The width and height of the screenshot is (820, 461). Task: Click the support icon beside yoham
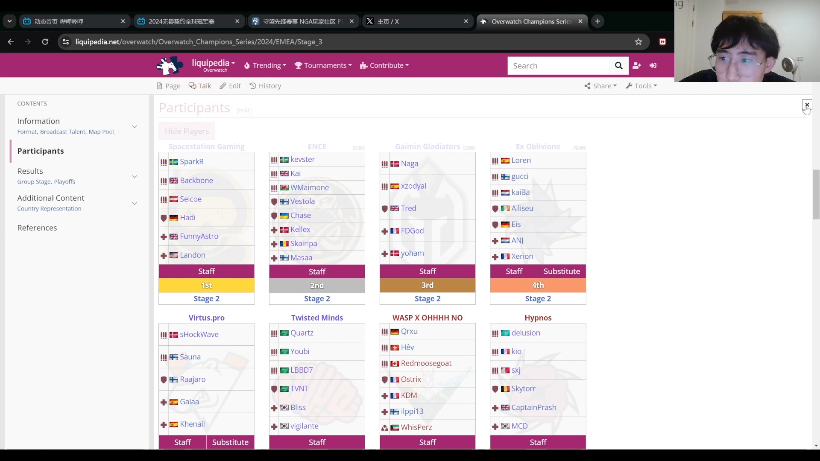click(x=384, y=254)
